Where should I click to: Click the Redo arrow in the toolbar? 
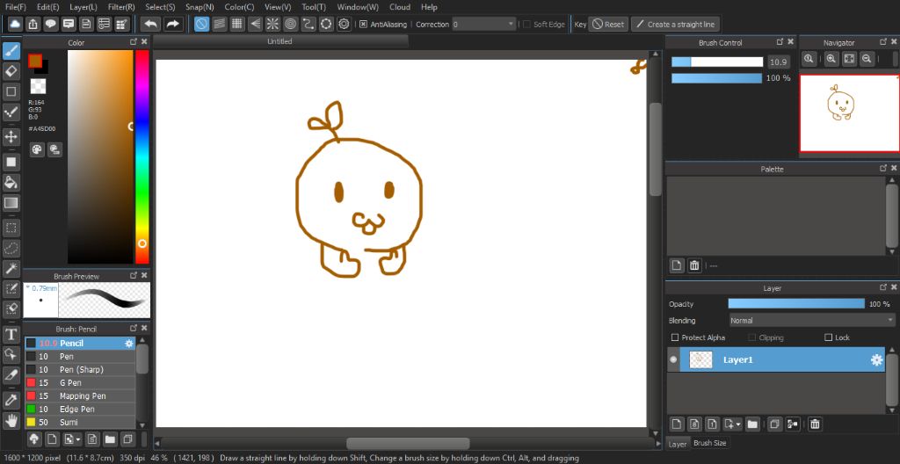click(x=172, y=24)
